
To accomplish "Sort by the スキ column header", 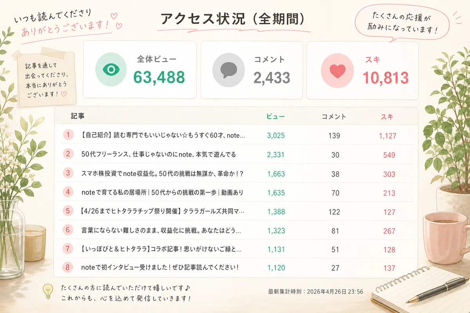I will [x=387, y=117].
